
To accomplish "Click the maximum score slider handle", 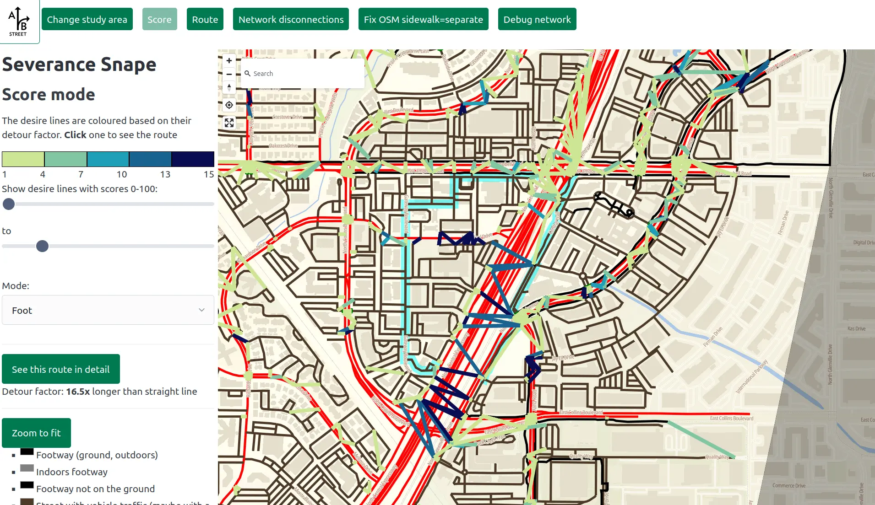I will pos(42,246).
